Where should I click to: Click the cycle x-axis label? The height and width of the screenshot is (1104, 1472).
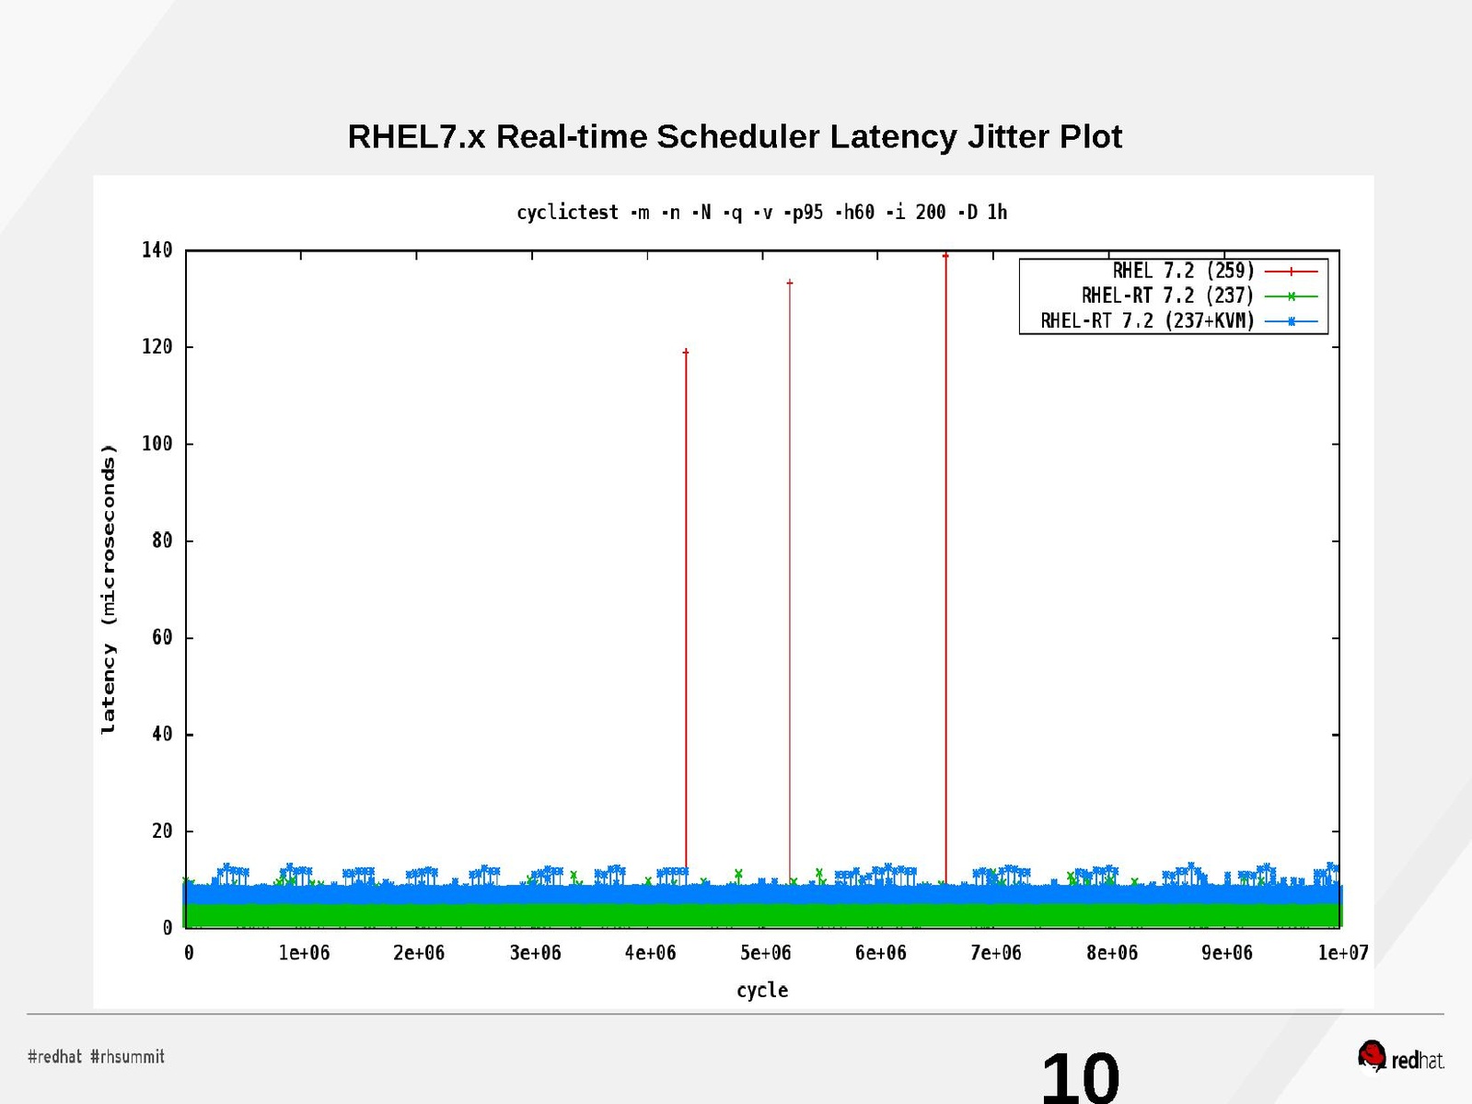[x=762, y=990]
